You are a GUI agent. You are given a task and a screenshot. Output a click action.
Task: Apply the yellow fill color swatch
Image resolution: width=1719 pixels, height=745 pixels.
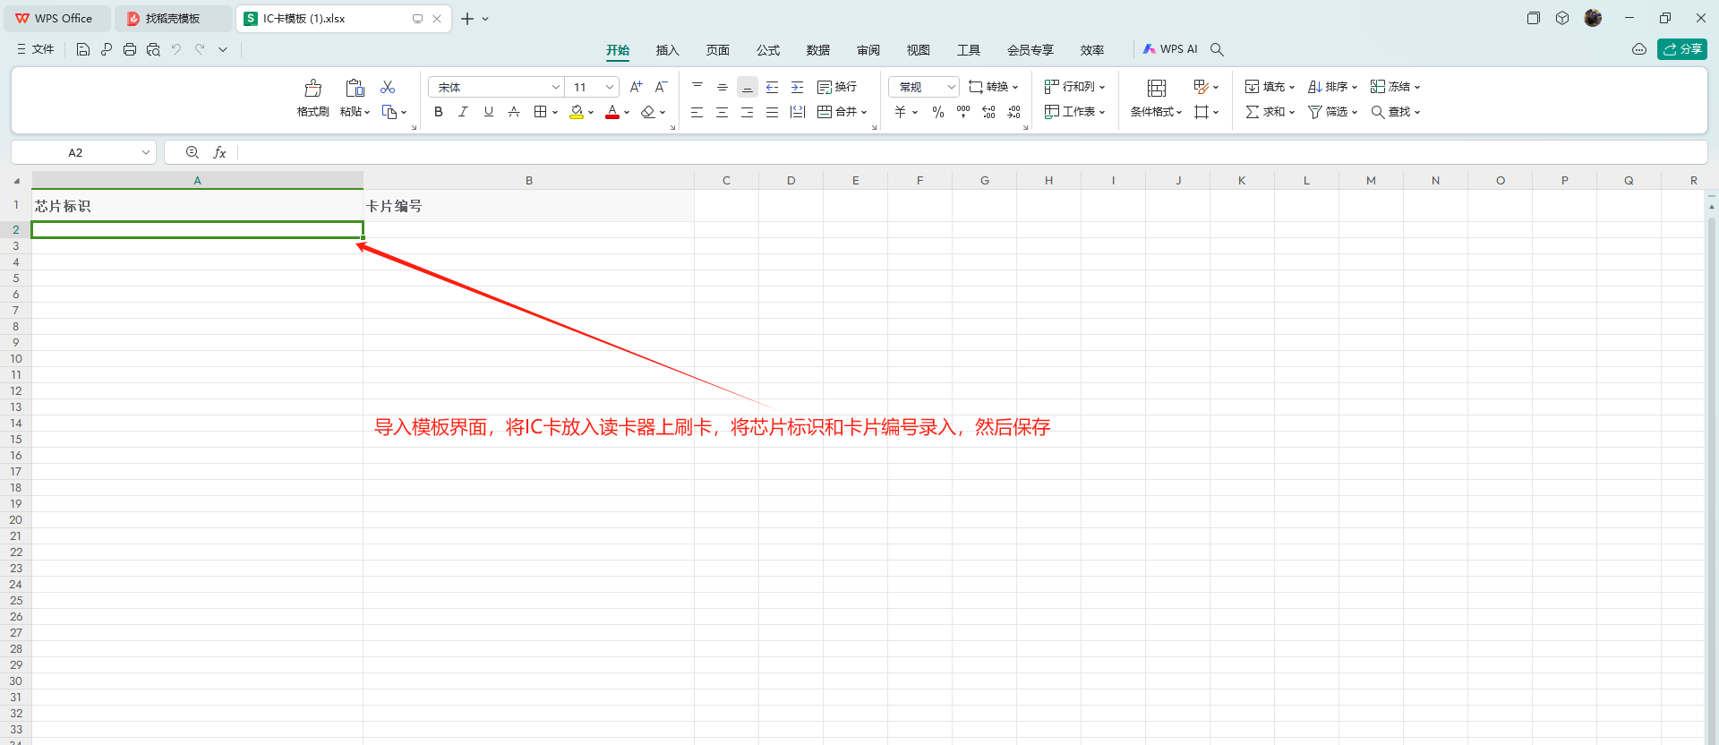[x=577, y=112]
